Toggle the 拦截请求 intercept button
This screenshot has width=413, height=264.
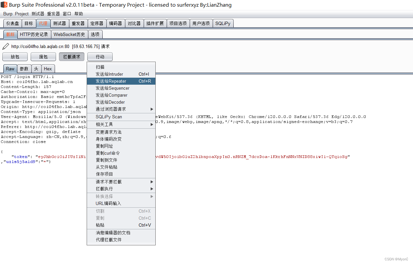(x=71, y=56)
